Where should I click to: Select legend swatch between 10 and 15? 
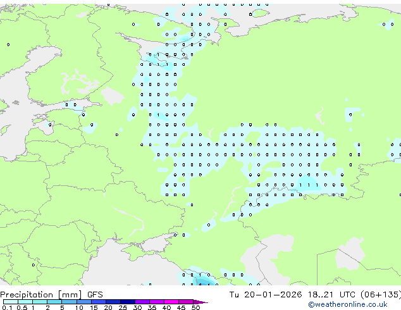(x=84, y=302)
